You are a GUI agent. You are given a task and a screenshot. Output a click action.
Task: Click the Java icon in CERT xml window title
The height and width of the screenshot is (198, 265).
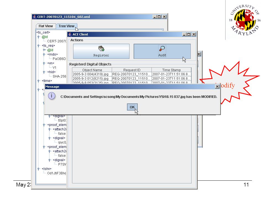(35, 17)
